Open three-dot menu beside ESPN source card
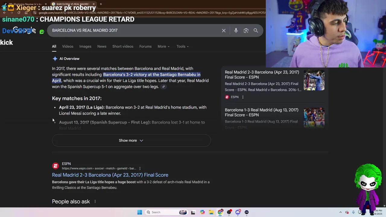The image size is (386, 217). pos(243,97)
